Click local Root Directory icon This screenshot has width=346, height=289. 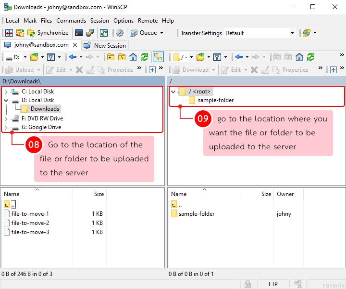(x=122, y=57)
